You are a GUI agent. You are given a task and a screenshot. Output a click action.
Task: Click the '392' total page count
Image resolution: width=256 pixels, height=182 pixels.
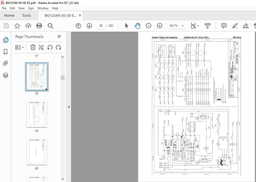(111, 26)
